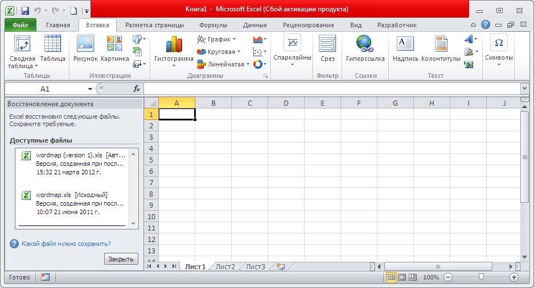
Task: Switch to the Формулы tab
Action: (213, 25)
